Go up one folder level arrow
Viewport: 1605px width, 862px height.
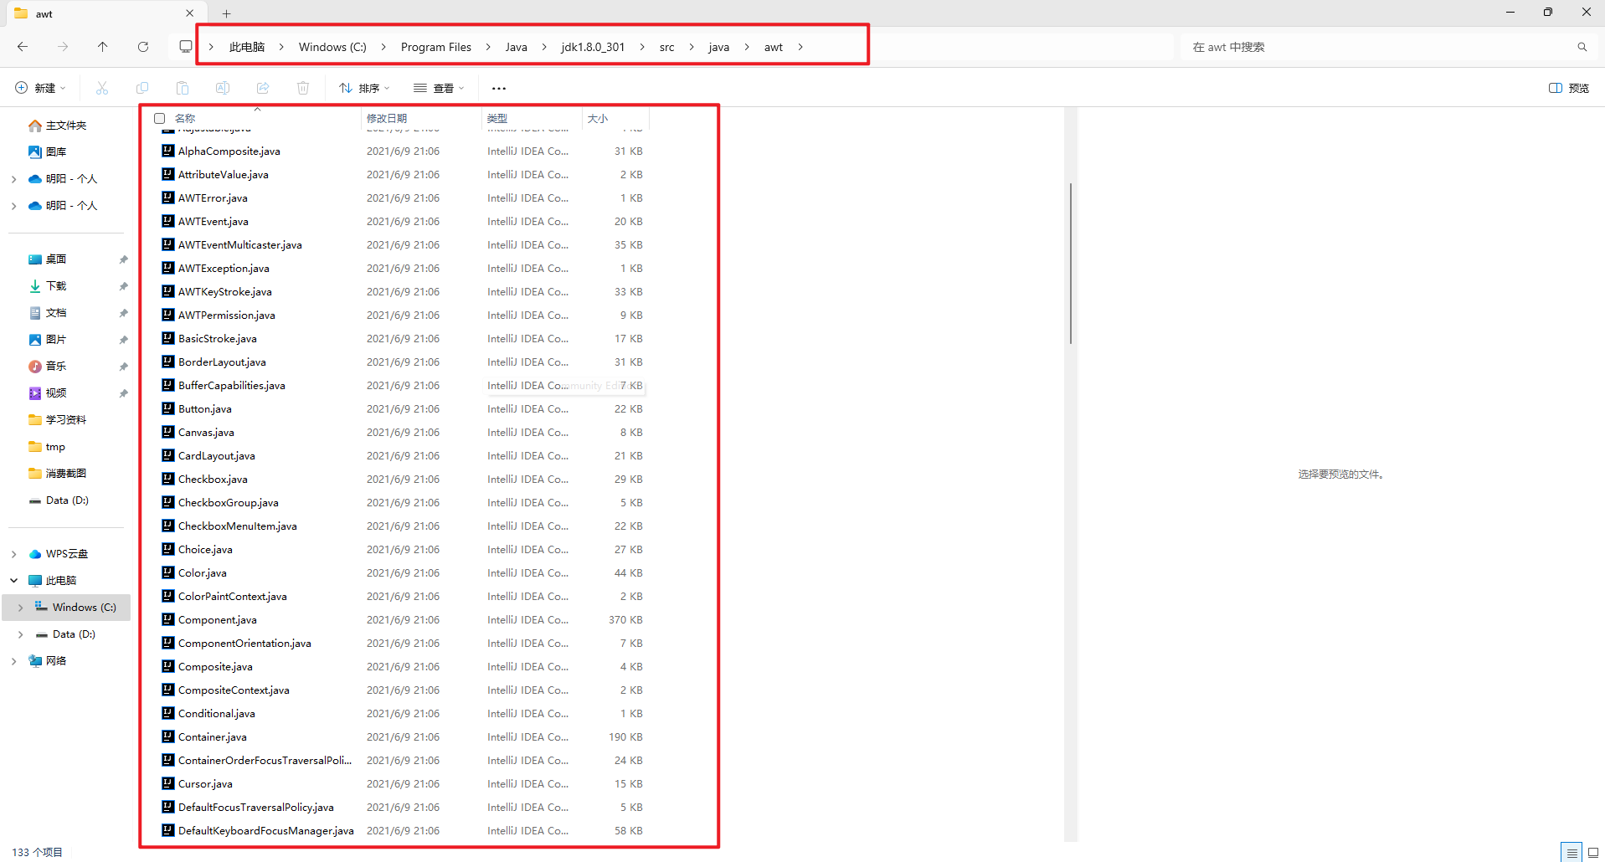(103, 47)
